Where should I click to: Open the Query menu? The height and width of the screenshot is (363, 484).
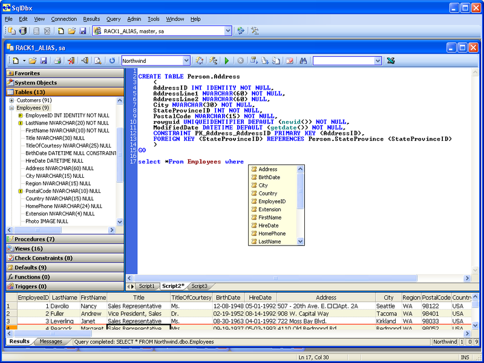tap(113, 19)
